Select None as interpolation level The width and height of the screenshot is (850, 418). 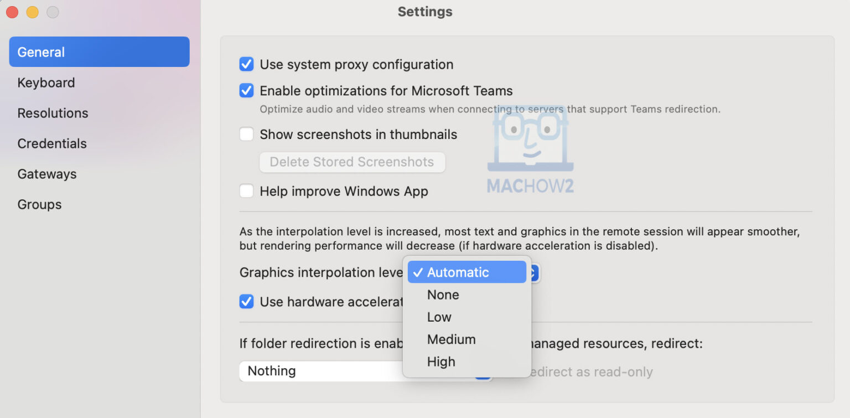pos(443,295)
